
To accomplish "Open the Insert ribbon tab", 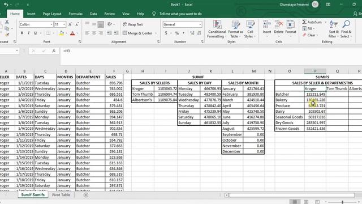I will coord(31,14).
